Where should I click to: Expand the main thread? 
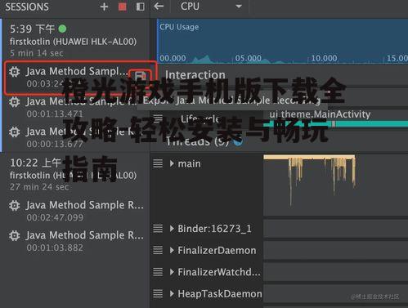[172, 163]
